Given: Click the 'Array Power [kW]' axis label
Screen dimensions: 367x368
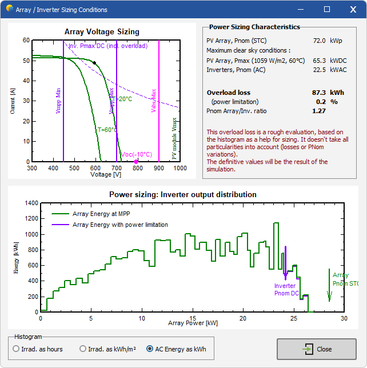Looking at the screenshot, I should point(193,323).
